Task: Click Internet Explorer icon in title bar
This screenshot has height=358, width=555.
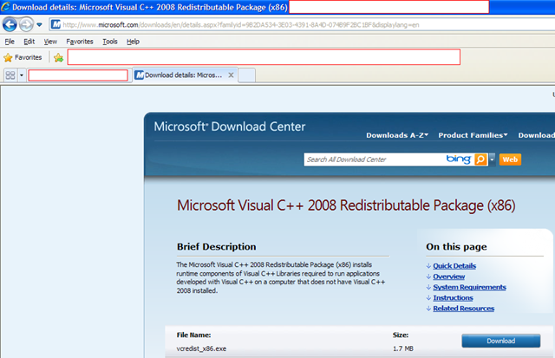Action: [x=5, y=7]
